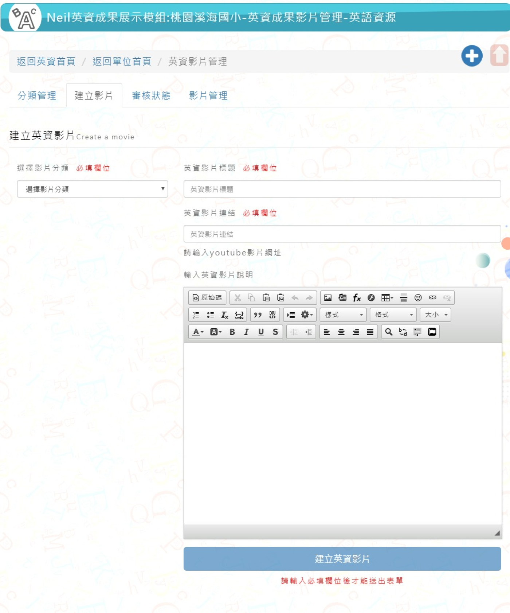Screen dimensions: 510x613
Task: Open the math formula (fx) tool
Action: coord(357,298)
